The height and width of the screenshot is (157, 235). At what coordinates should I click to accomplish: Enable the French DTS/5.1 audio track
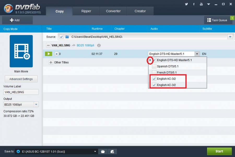154,72
